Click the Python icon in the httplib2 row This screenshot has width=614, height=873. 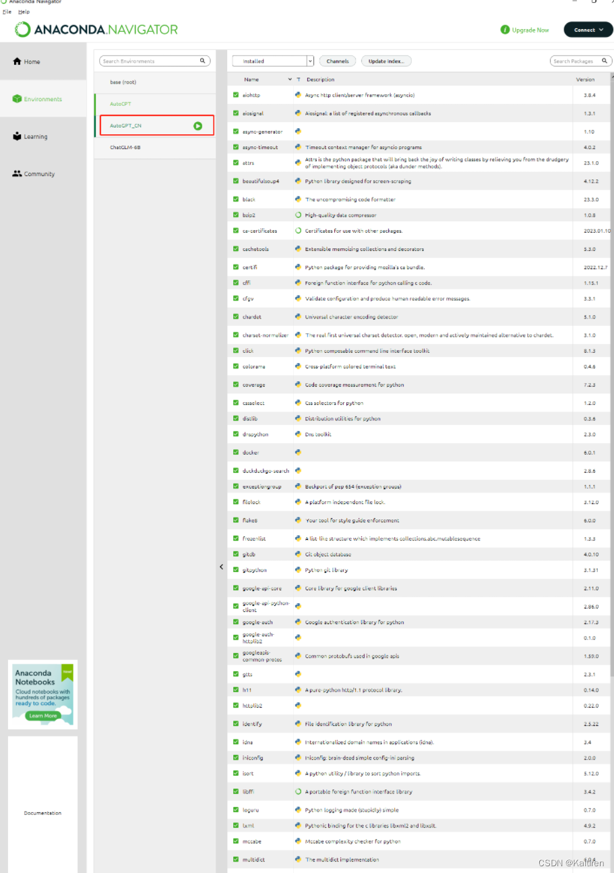coord(298,706)
